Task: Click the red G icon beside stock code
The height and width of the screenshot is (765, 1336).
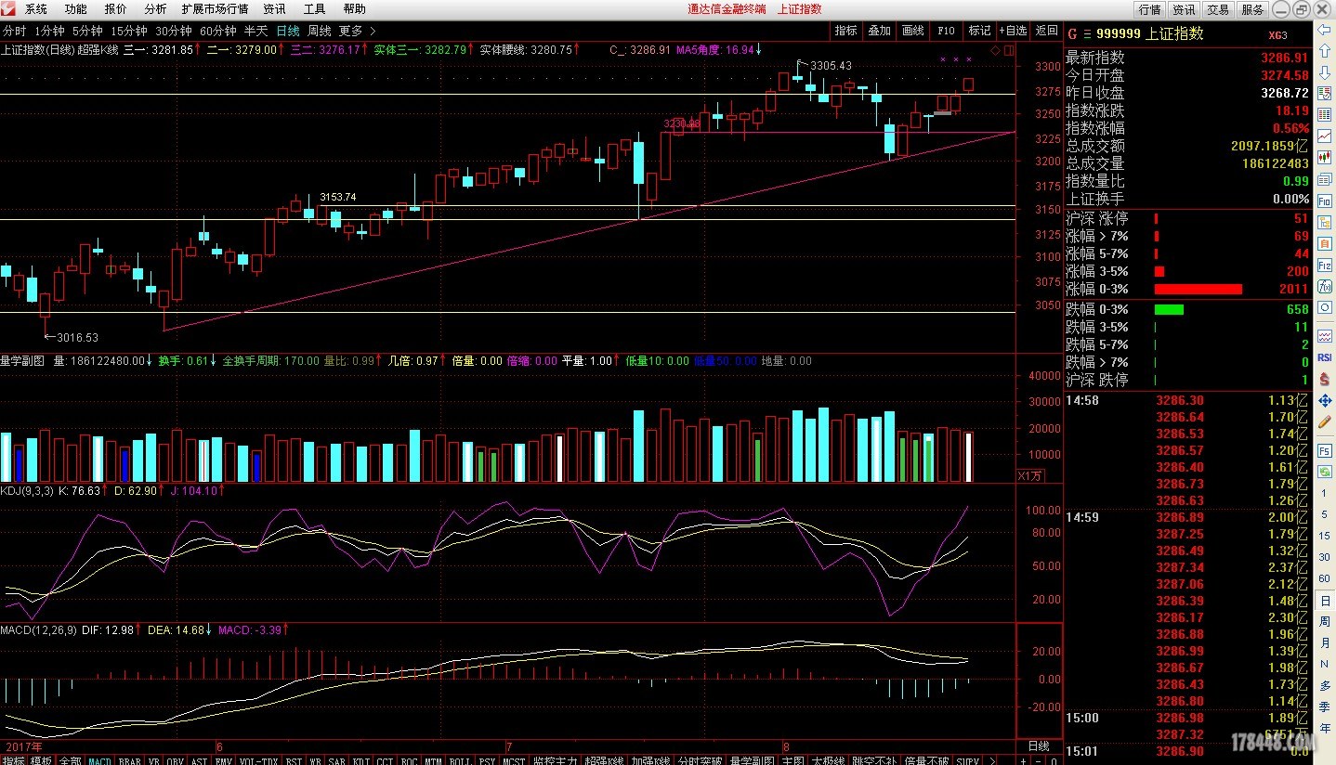Action: (x=1072, y=33)
